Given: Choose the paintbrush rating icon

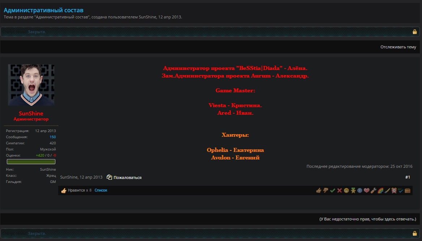Looking at the screenshot, I should click(x=387, y=190).
